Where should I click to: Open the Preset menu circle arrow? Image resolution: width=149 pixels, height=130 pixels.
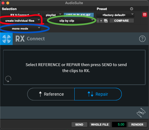coord(132,9)
